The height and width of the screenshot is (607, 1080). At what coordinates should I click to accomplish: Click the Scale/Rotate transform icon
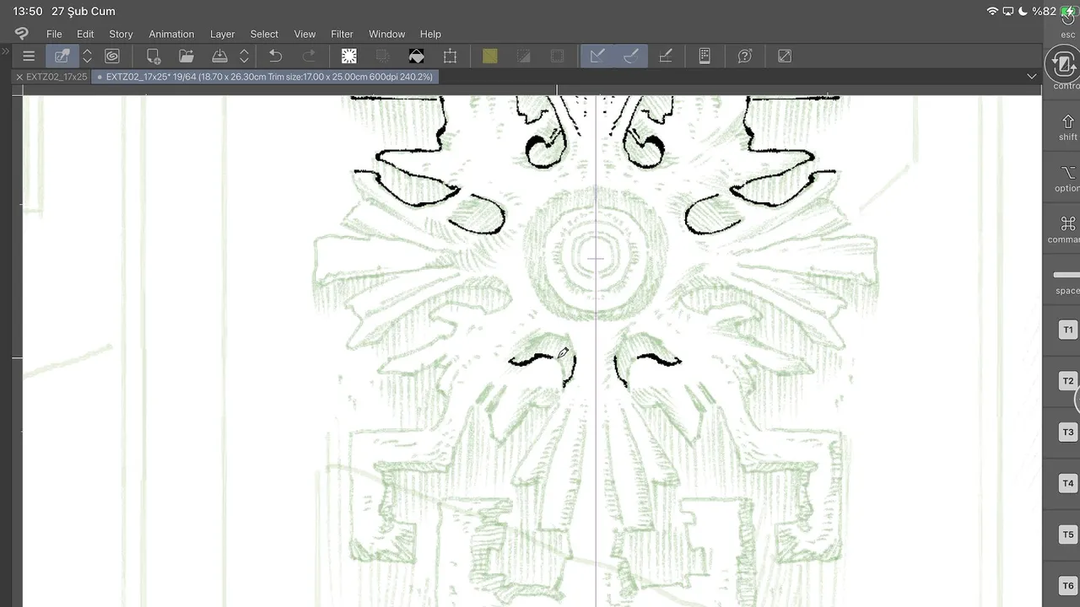450,56
